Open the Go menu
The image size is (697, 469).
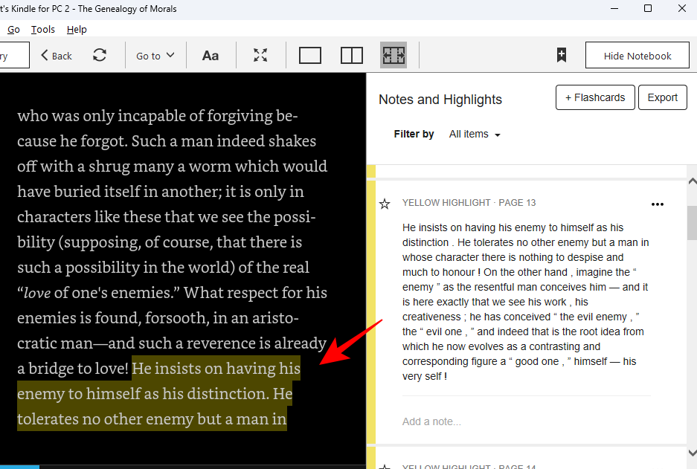[13, 30]
